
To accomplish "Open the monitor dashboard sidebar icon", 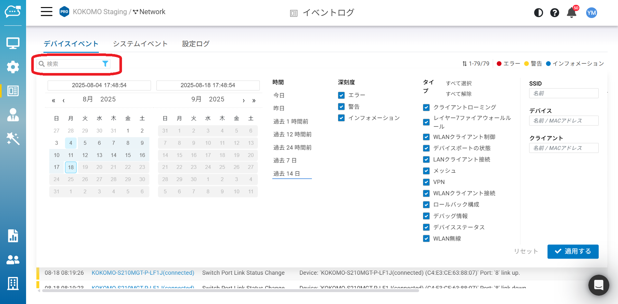I will click(13, 43).
